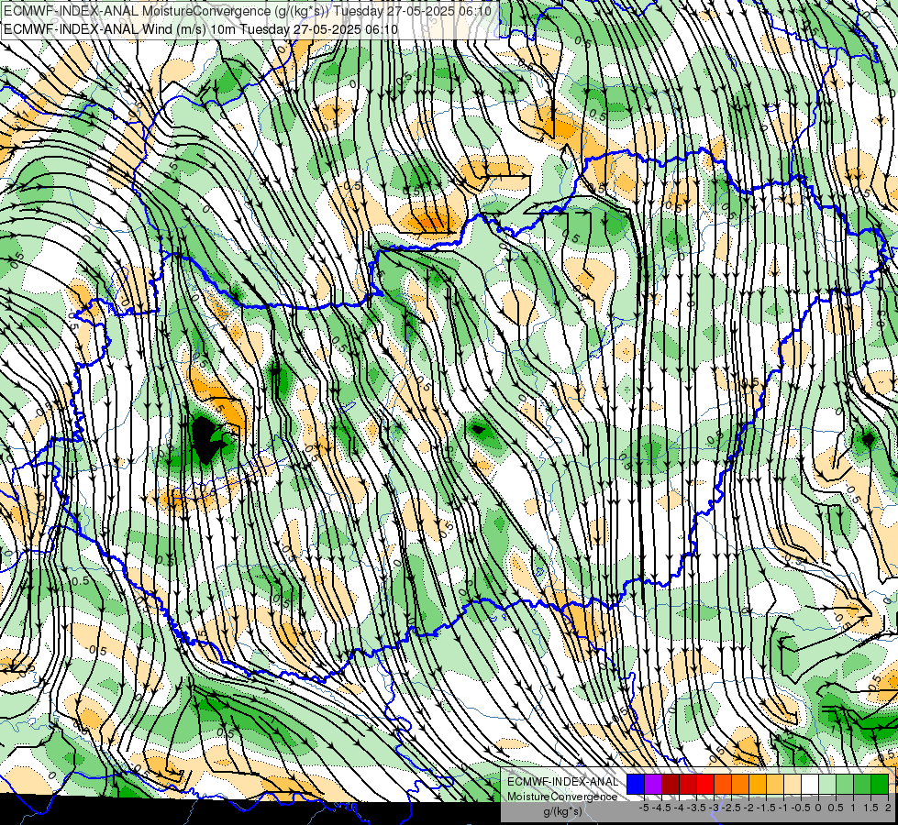Click 'ECMWF-INDEX-ANAL' label in the legend box
The width and height of the screenshot is (898, 825).
[562, 782]
